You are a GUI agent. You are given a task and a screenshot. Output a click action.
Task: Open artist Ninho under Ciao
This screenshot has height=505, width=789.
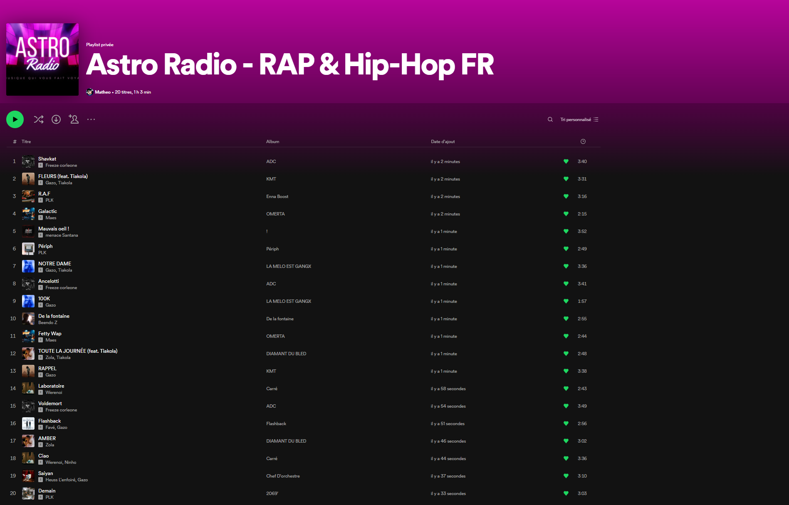point(70,463)
